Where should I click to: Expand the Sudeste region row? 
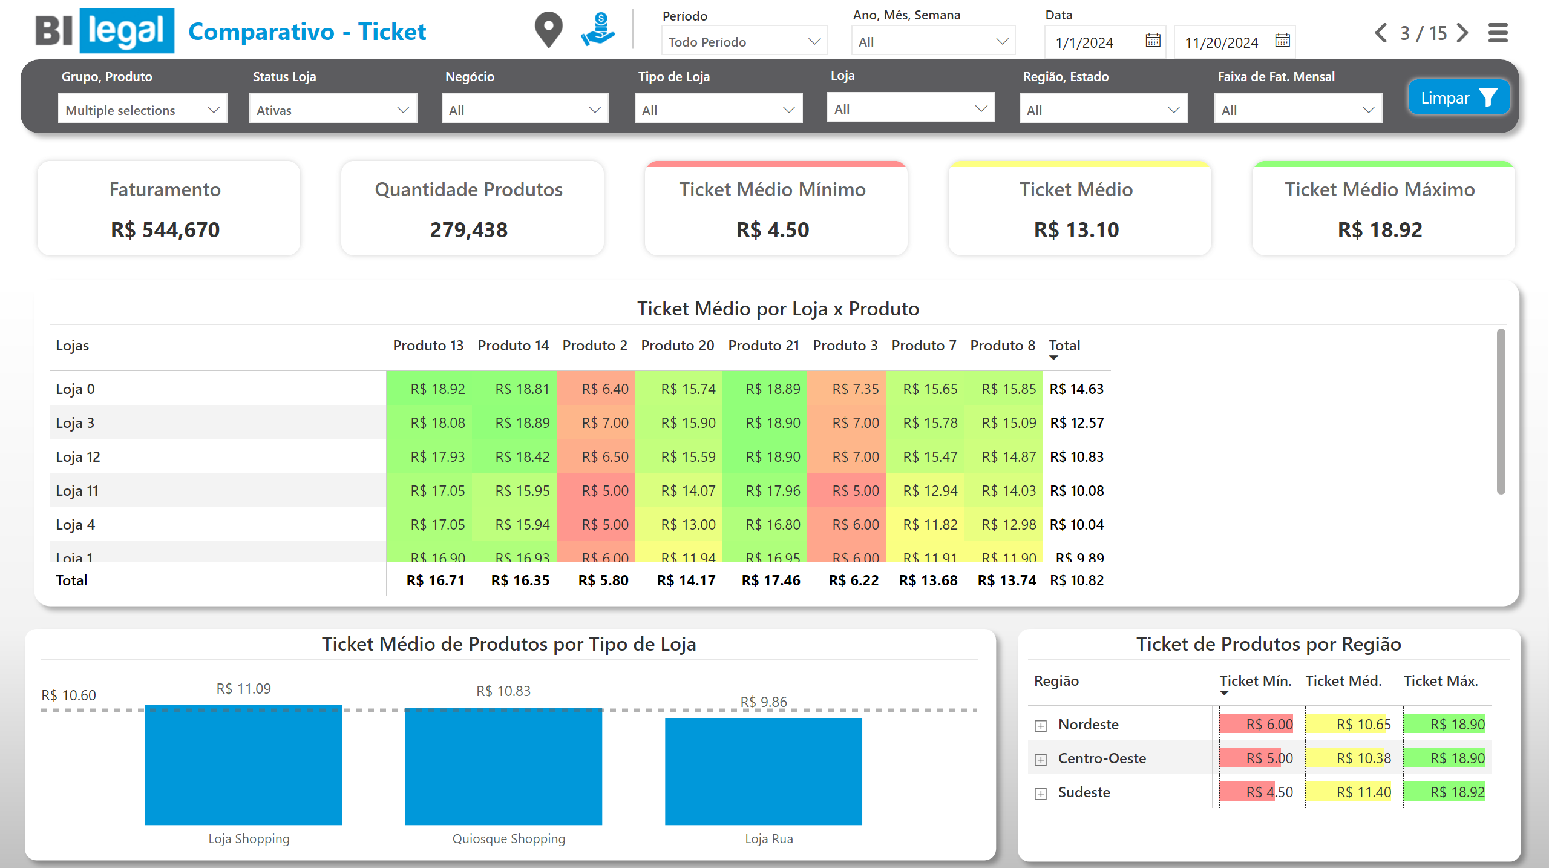1040,793
